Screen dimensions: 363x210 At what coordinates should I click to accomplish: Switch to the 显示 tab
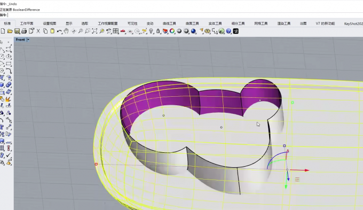69,24
